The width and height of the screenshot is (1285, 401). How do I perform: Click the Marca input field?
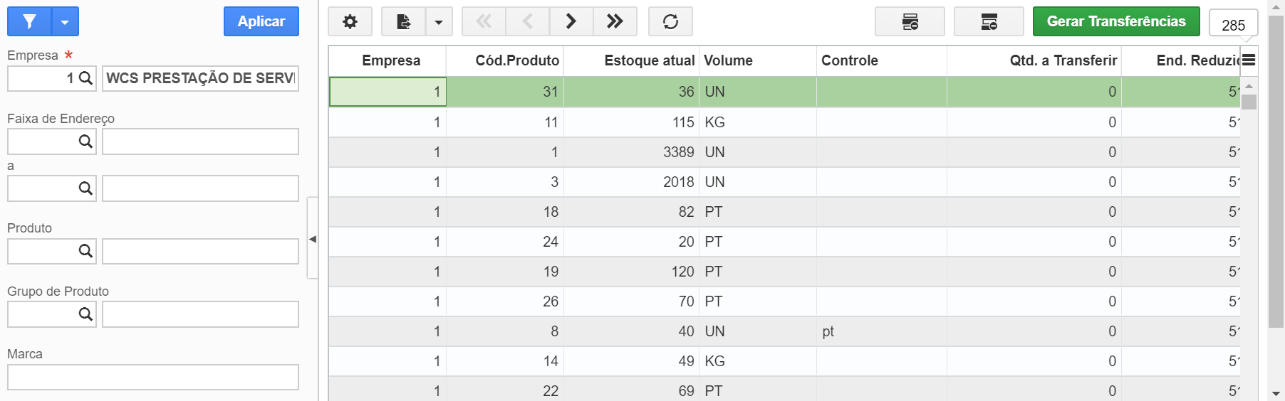click(153, 377)
